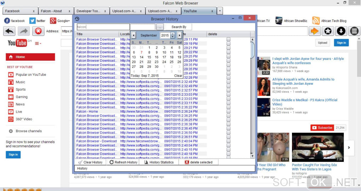
Task: Click the calendar year spinner arrows
Action: pos(173,35)
